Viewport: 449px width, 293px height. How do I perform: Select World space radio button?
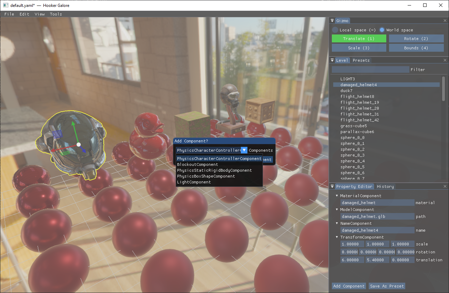point(382,30)
